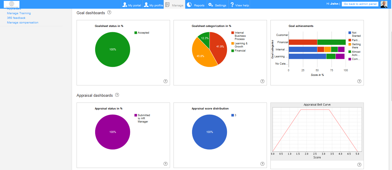Viewport: 392px width, 170px height.
Task: Click Submitted to HR Manager purple swatch
Action: pos(136,115)
